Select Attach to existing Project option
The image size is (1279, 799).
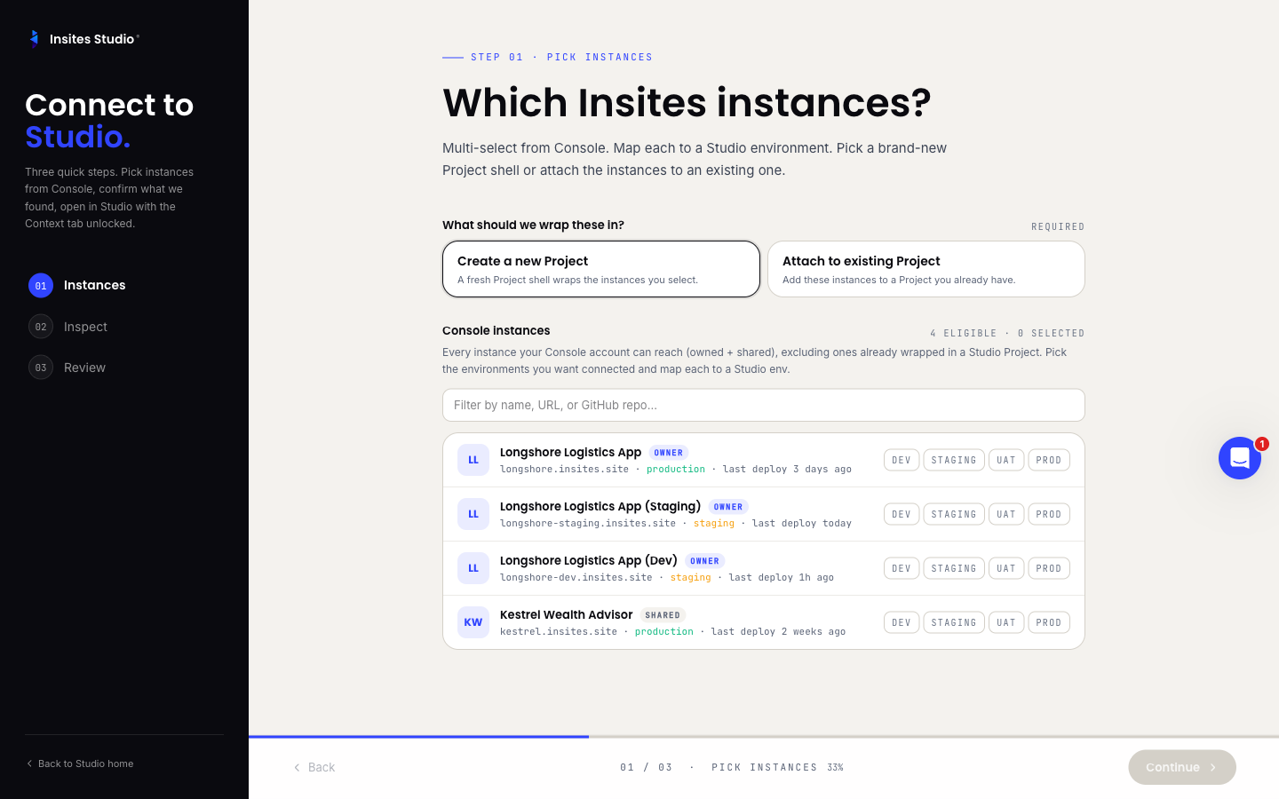[x=926, y=269]
